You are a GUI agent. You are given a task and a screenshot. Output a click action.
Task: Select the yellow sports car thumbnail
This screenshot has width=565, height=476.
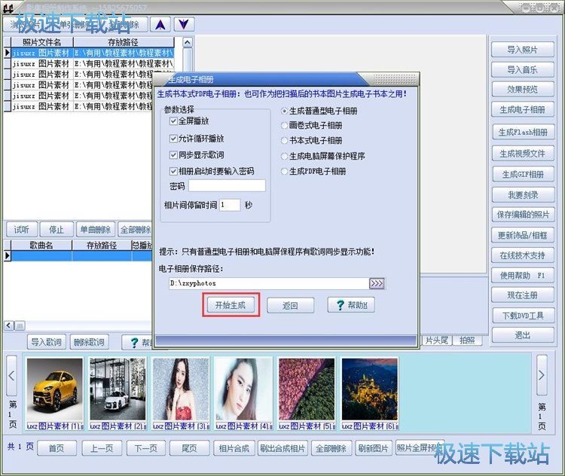(x=55, y=388)
